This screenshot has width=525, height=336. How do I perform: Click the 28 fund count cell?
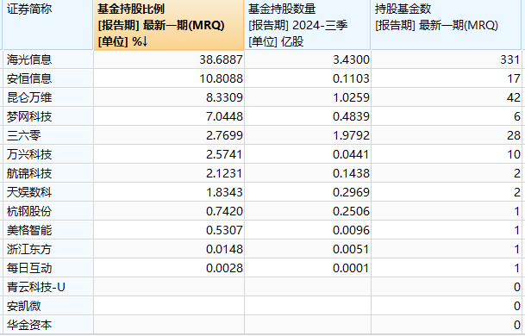click(447, 135)
